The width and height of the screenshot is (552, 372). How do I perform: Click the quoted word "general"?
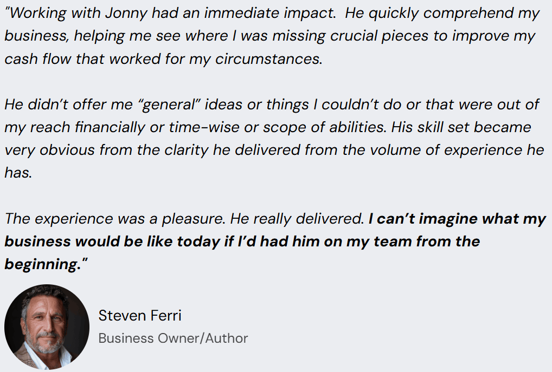tap(174, 105)
